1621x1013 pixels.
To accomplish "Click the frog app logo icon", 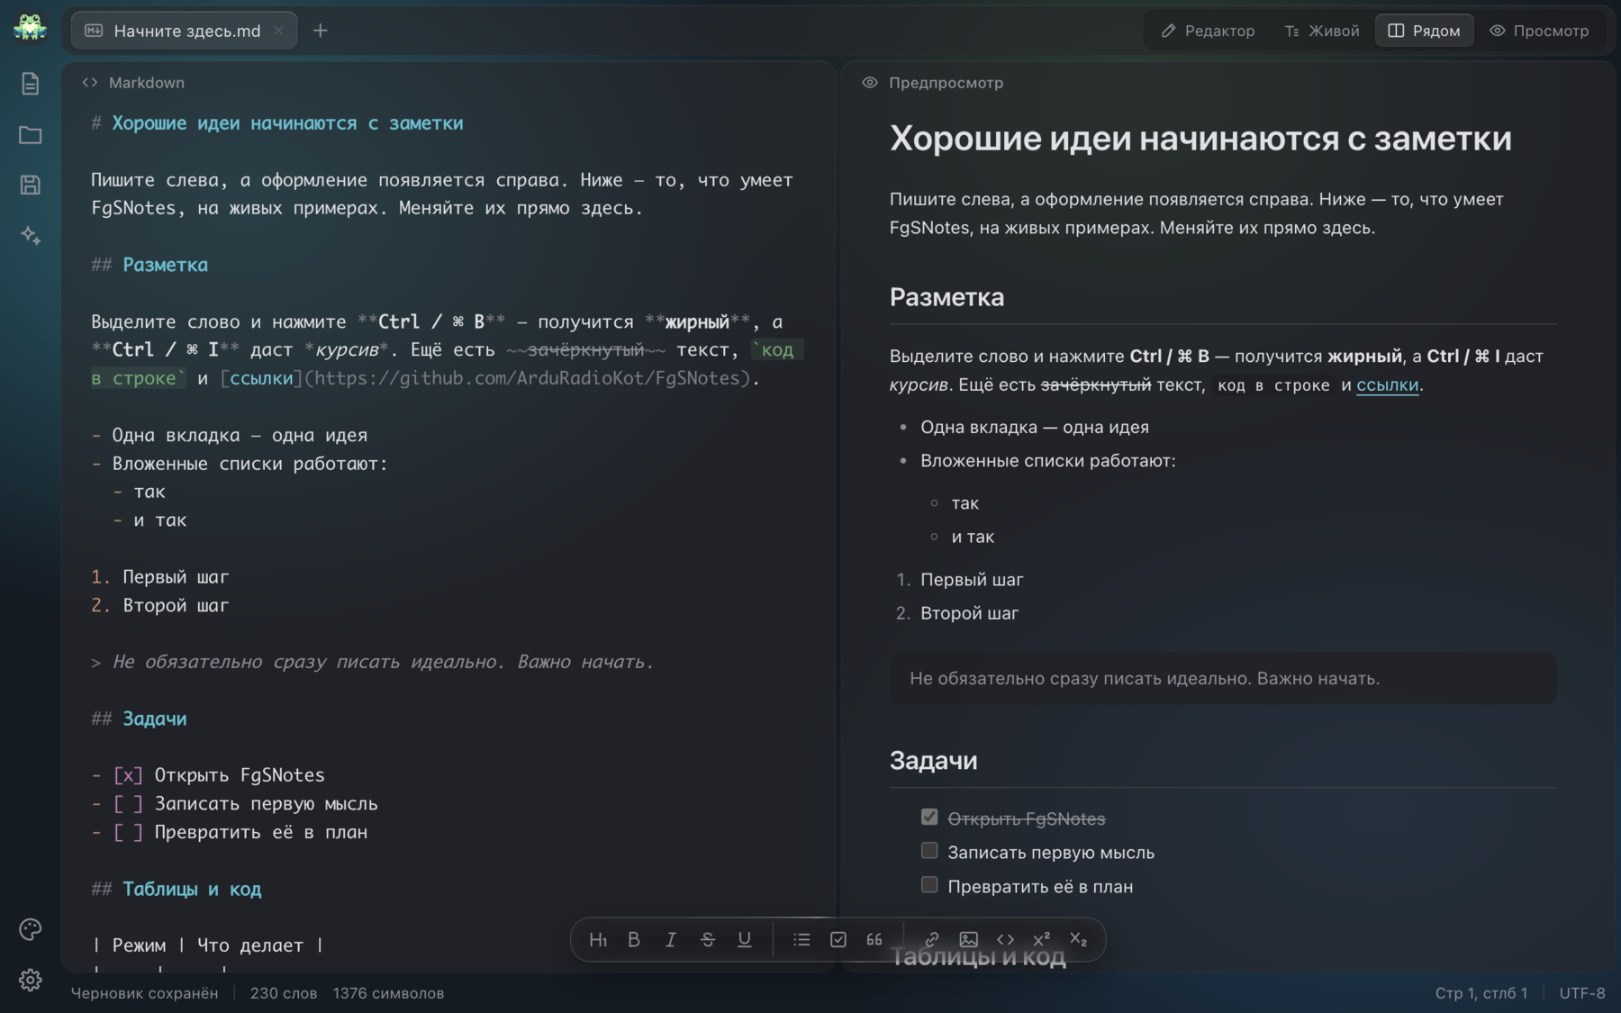I will [x=30, y=28].
